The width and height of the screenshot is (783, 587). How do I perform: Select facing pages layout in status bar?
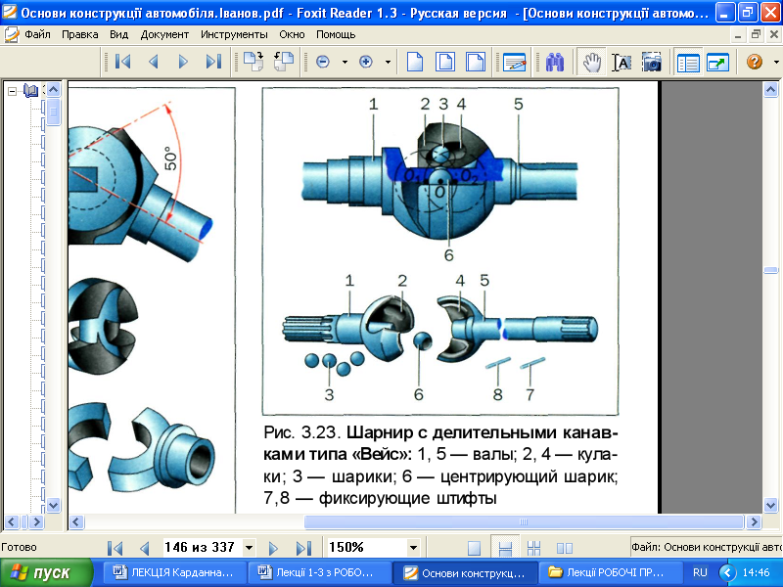[565, 548]
